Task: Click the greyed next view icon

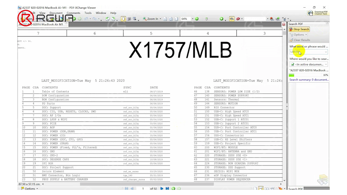Action: point(179,189)
